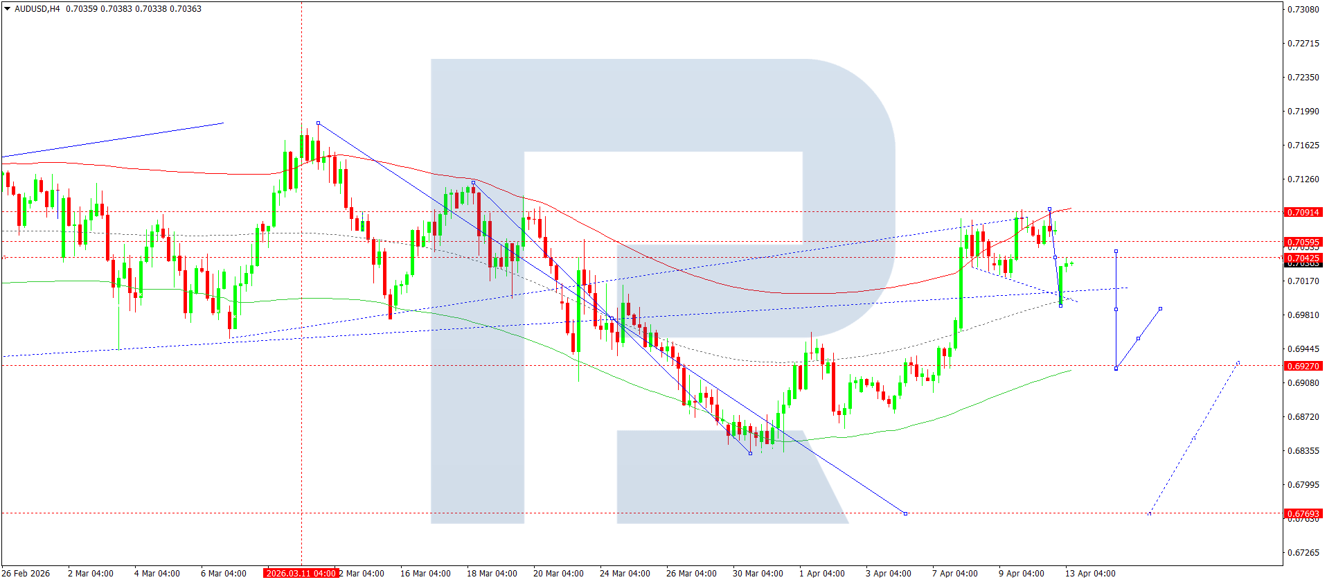Open the dropdown arrow beside AUDUSD,H4
The height and width of the screenshot is (582, 1327).
8,9
